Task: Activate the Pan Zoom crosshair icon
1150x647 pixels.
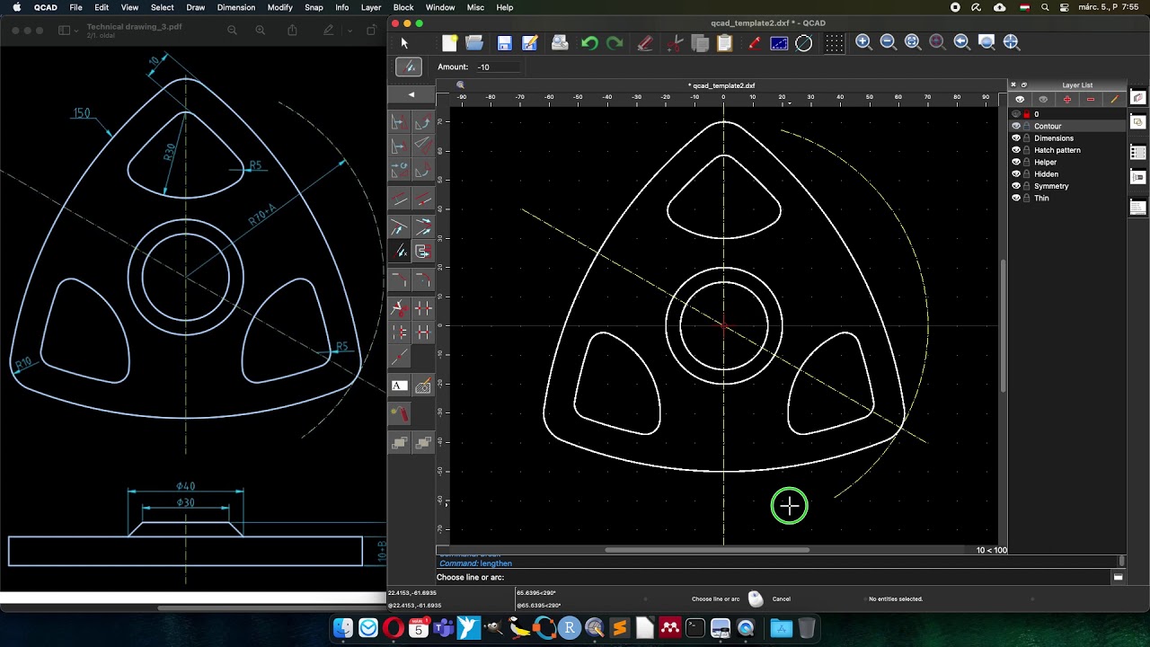Action: [1011, 42]
